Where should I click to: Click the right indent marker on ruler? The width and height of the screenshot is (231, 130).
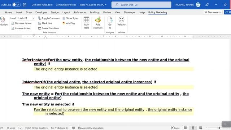point(193,37)
